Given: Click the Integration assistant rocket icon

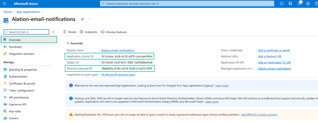Looking at the screenshot, I should click(5, 54).
